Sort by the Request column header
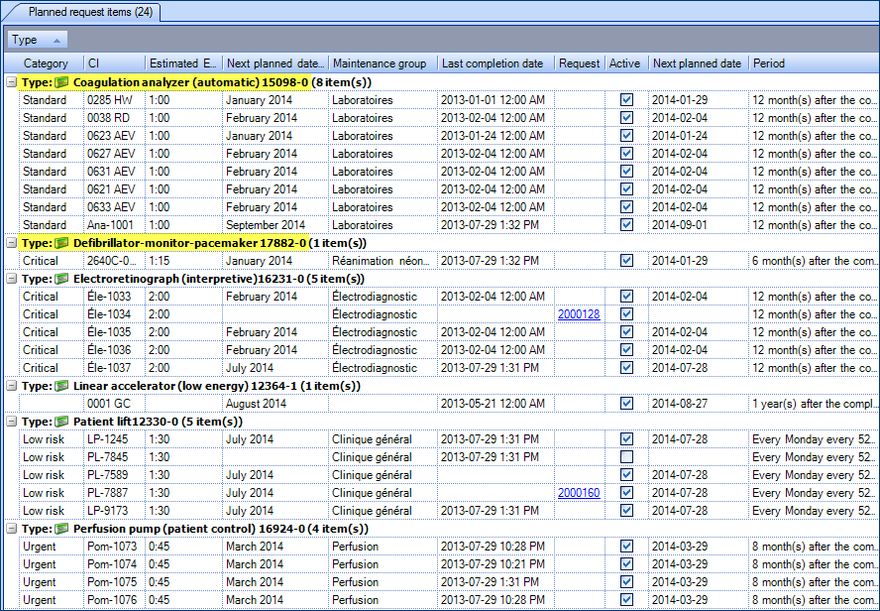This screenshot has height=611, width=880. 580,63
